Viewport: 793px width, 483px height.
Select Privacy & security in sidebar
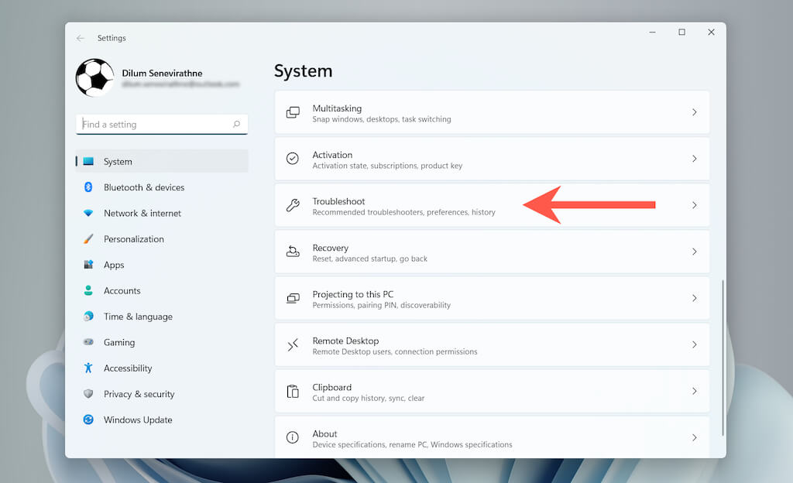[139, 394]
